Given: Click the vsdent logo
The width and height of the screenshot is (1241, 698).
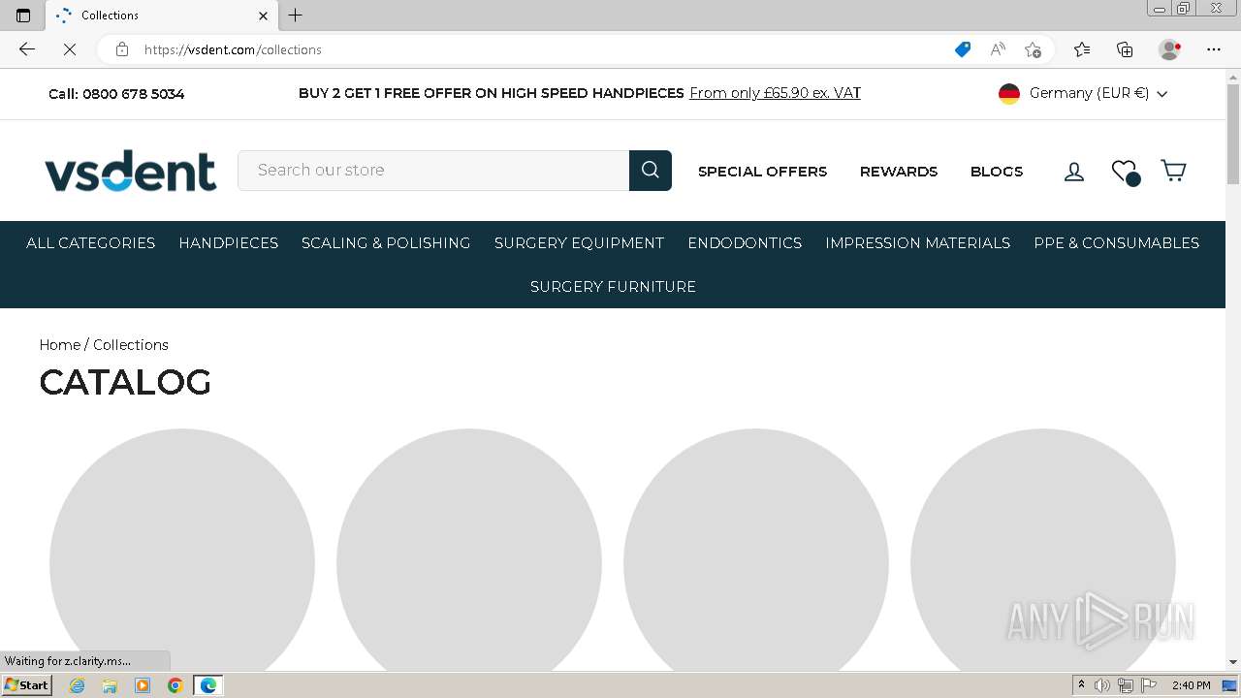Looking at the screenshot, I should pyautogui.click(x=130, y=171).
